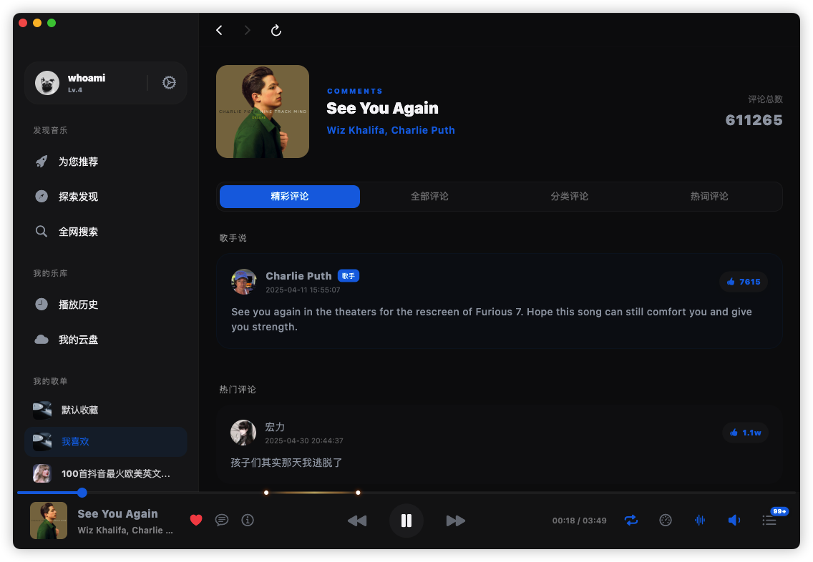
Task: Open settings via the sidebar gear icon
Action: [x=169, y=83]
